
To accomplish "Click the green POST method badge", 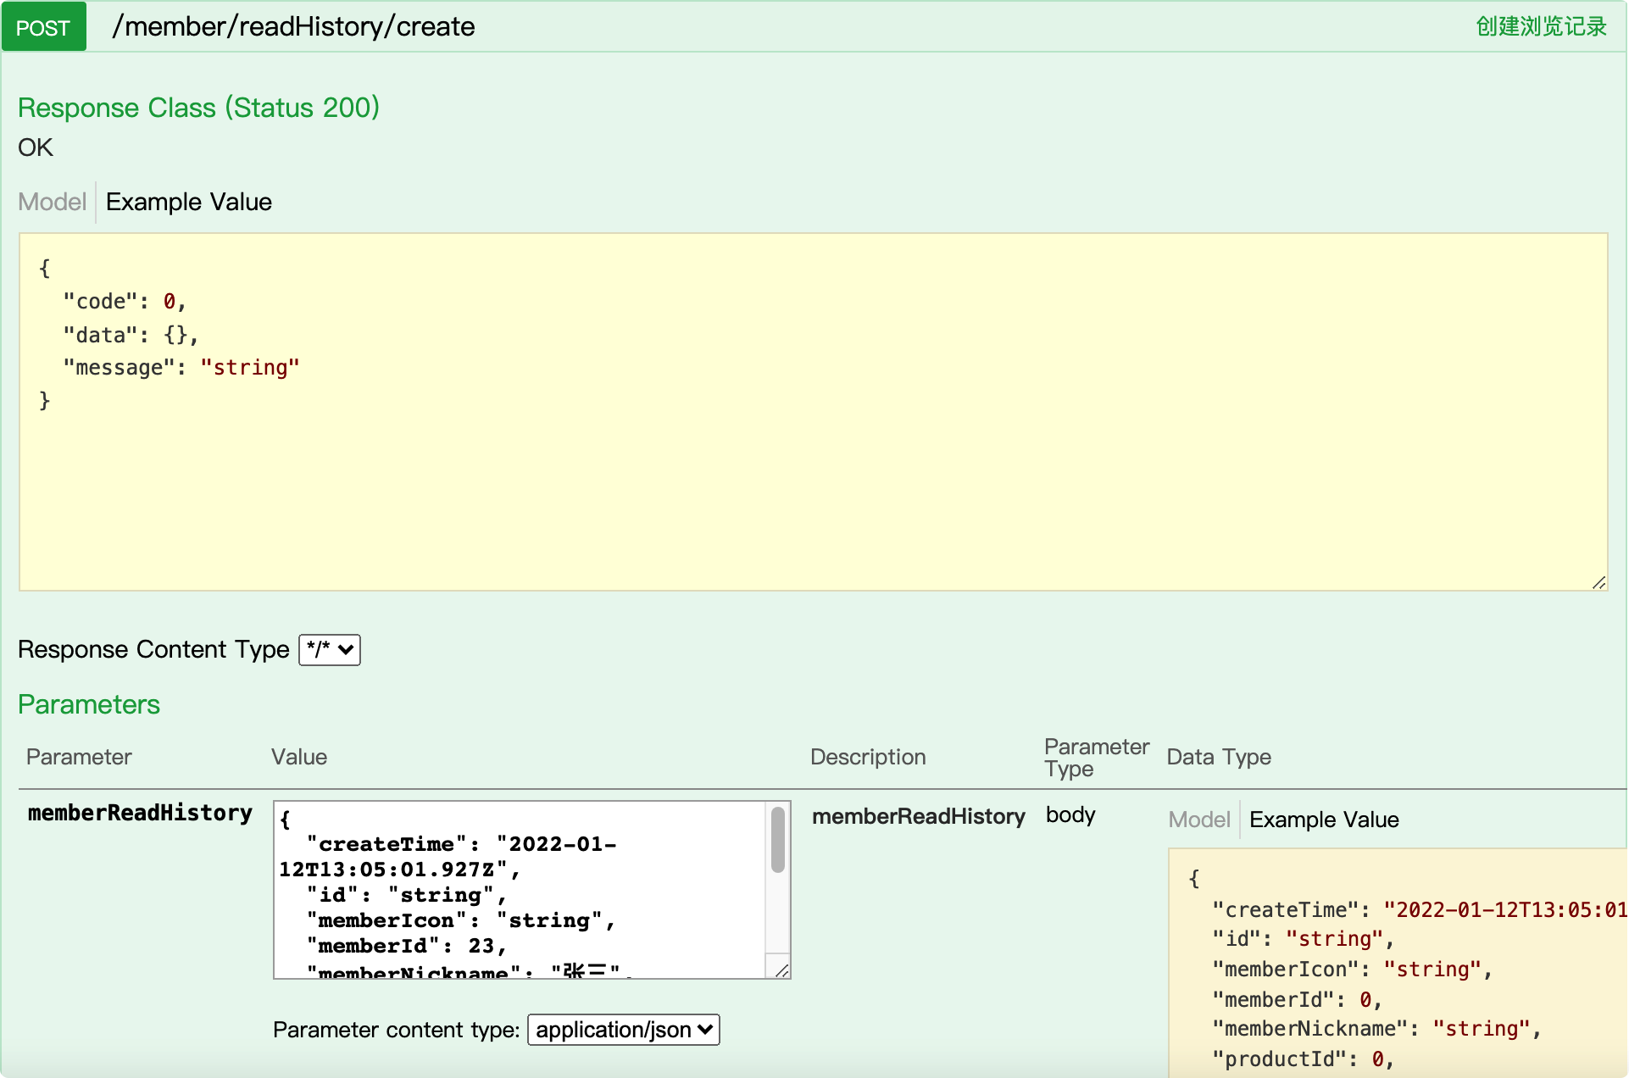I will 43,27.
